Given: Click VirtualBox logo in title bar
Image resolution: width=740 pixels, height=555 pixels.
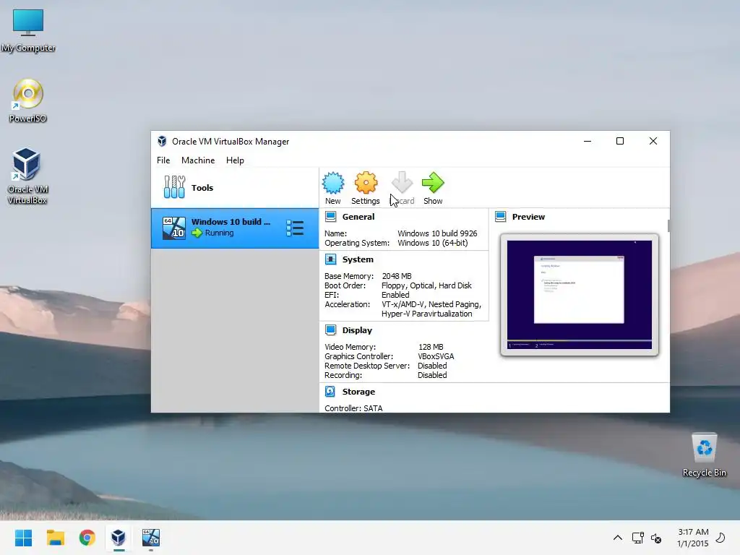Looking at the screenshot, I should (162, 141).
